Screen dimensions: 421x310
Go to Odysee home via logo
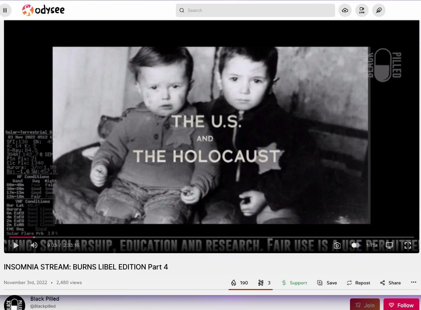point(43,10)
